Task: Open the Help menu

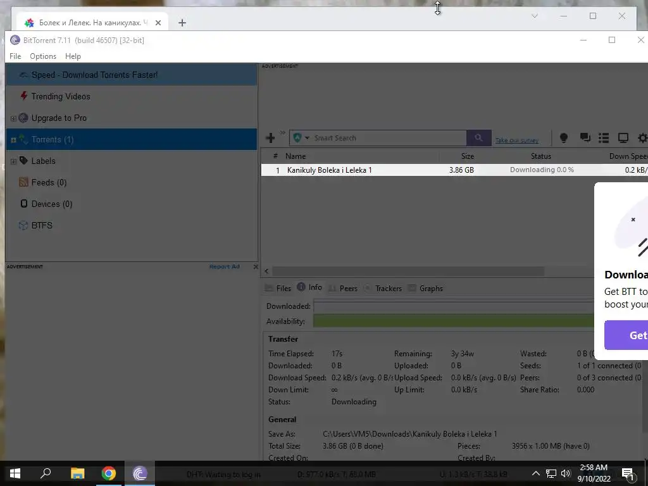Action: 73,56
